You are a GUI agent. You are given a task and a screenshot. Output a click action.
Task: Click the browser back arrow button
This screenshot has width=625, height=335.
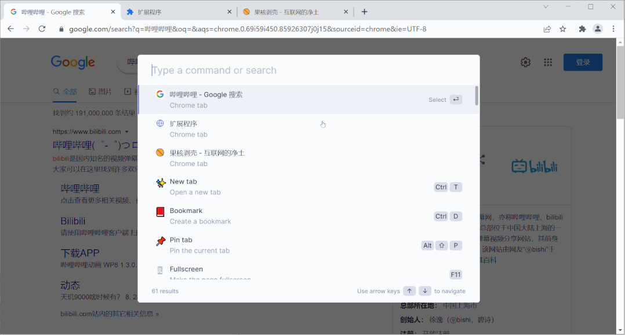tap(10, 29)
